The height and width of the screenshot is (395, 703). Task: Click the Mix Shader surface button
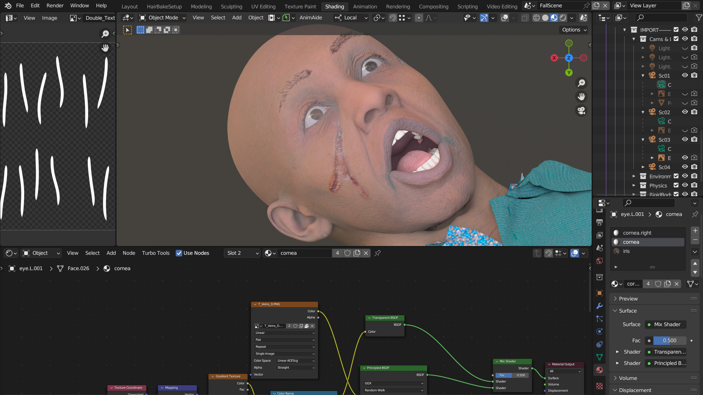tap(666, 324)
